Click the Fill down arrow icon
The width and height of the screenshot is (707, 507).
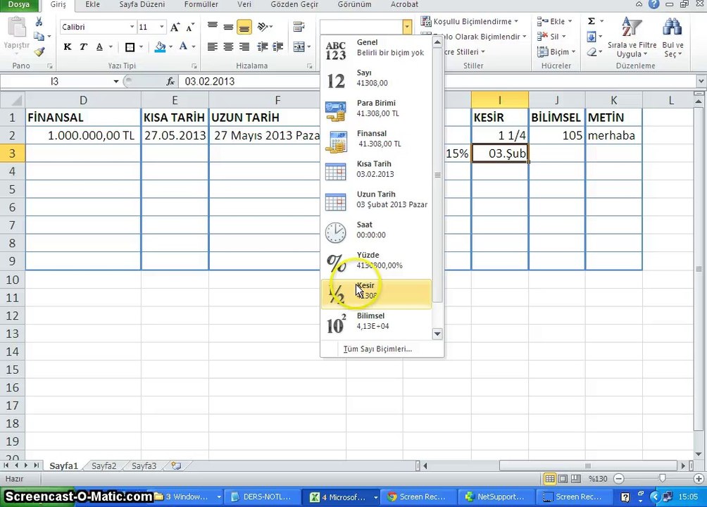tap(592, 37)
